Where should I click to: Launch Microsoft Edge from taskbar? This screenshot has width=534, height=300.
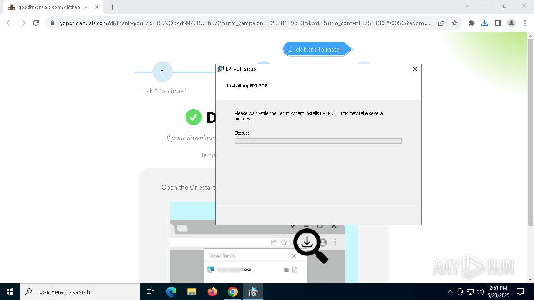(171, 292)
